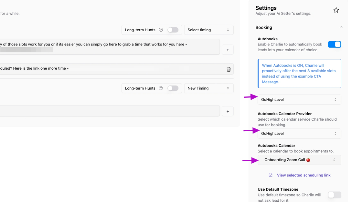Image resolution: width=362 pixels, height=202 pixels.
Task: Click the Autobooks Calendar Provider heading
Action: pos(285,114)
